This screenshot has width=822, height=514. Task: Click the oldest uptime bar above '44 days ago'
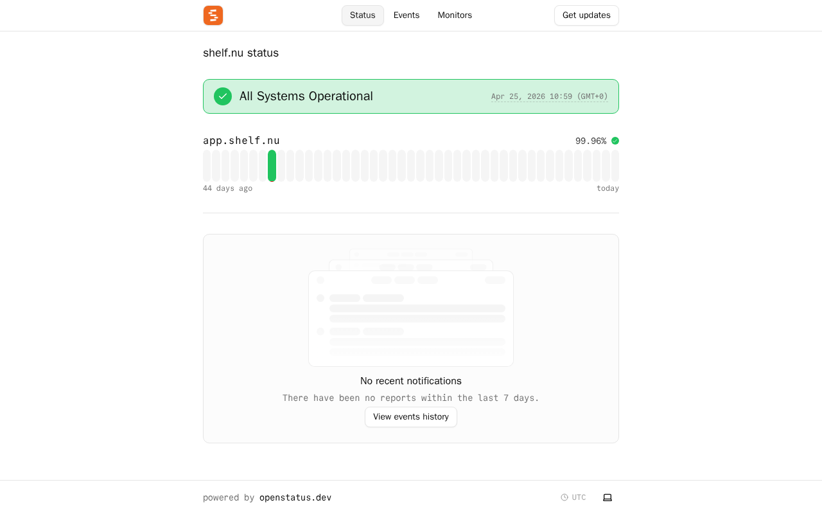pyautogui.click(x=207, y=166)
